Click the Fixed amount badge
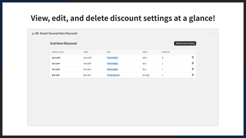The height and width of the screenshot is (138, 246). [113, 75]
